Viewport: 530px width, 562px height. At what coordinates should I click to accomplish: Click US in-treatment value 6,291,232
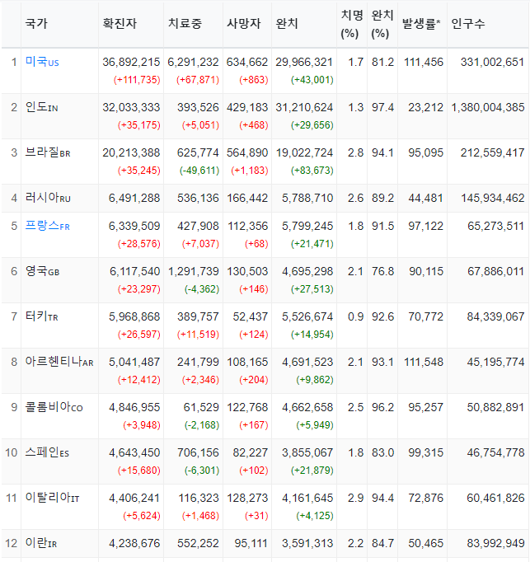click(193, 62)
